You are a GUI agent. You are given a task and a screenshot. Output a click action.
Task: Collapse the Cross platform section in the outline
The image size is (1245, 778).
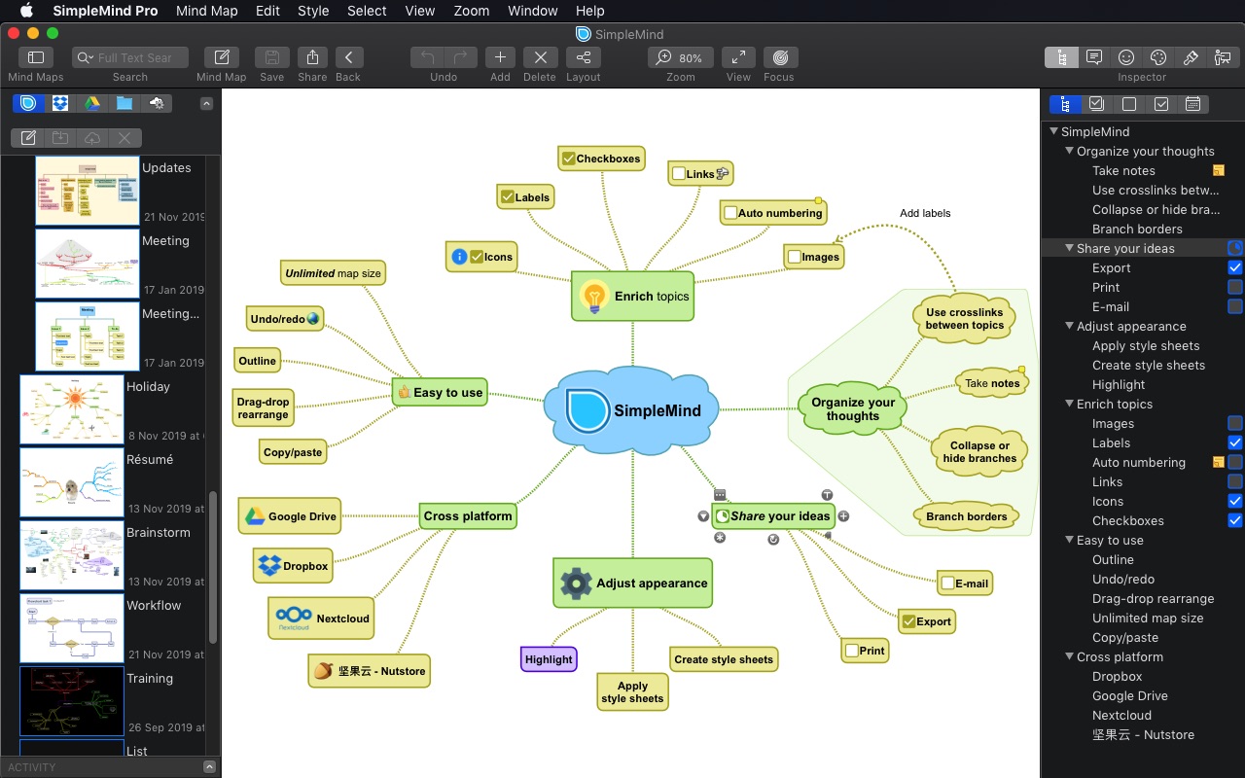(x=1071, y=656)
